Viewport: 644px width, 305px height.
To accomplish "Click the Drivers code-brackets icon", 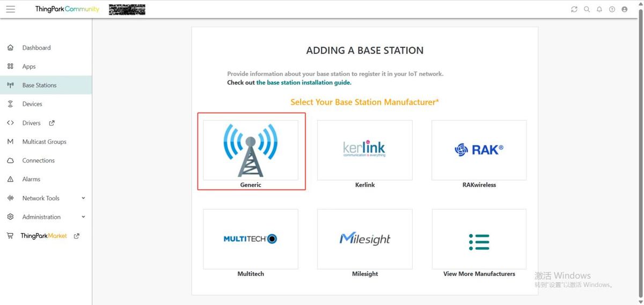I will (10, 123).
